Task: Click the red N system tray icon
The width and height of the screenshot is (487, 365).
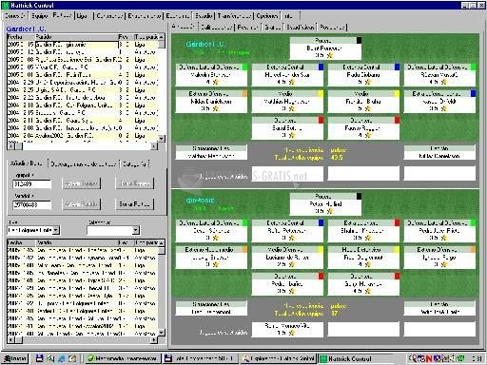Action: [429, 358]
